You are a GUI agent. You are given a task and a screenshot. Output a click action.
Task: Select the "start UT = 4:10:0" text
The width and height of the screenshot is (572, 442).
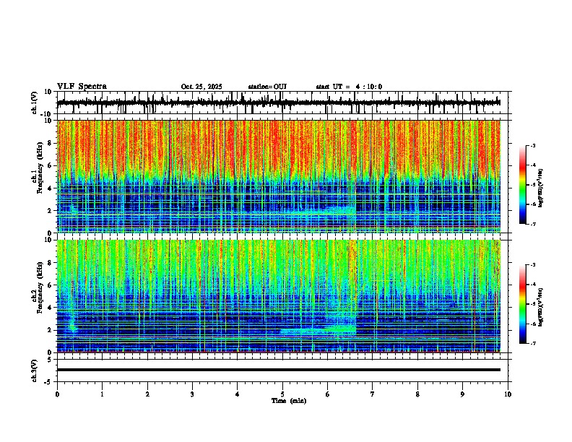(x=349, y=87)
